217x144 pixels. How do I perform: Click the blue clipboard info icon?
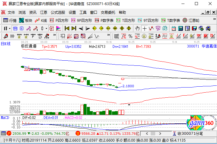tap(22, 28)
